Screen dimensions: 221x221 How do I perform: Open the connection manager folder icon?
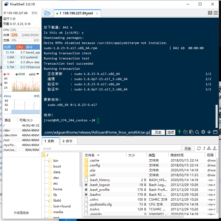tap(47, 13)
